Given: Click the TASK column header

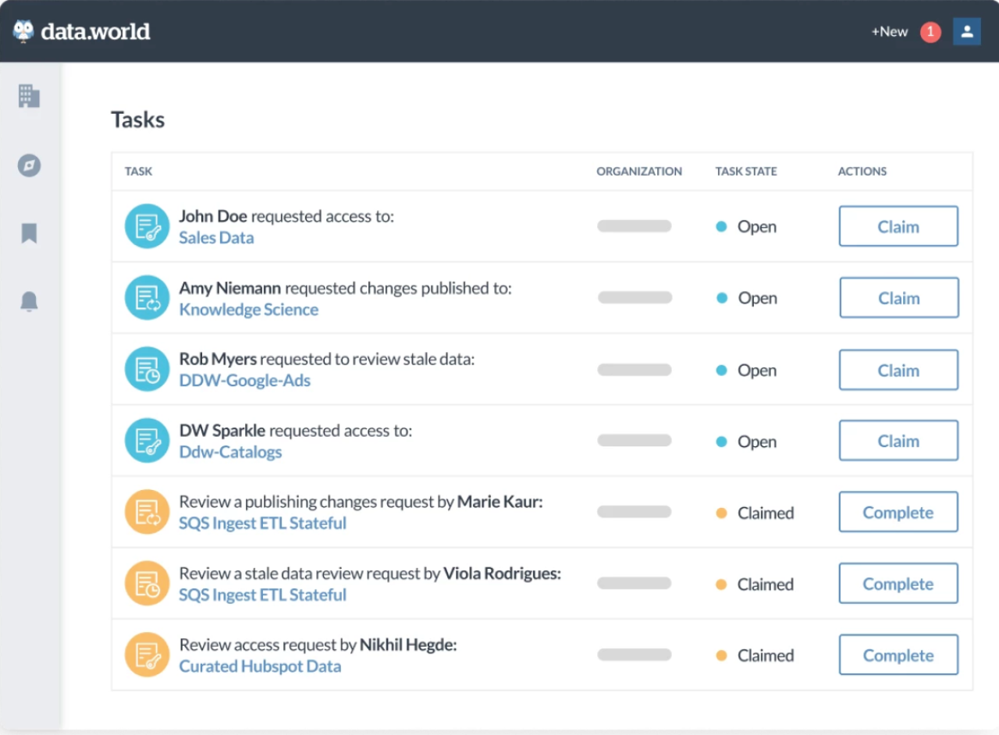Looking at the screenshot, I should [138, 172].
